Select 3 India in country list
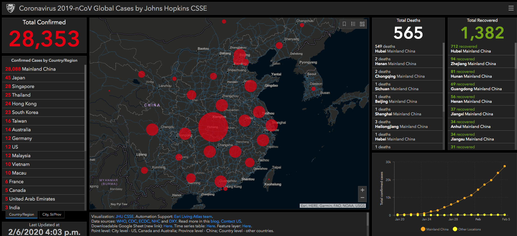This screenshot has height=236, width=517. (43, 207)
